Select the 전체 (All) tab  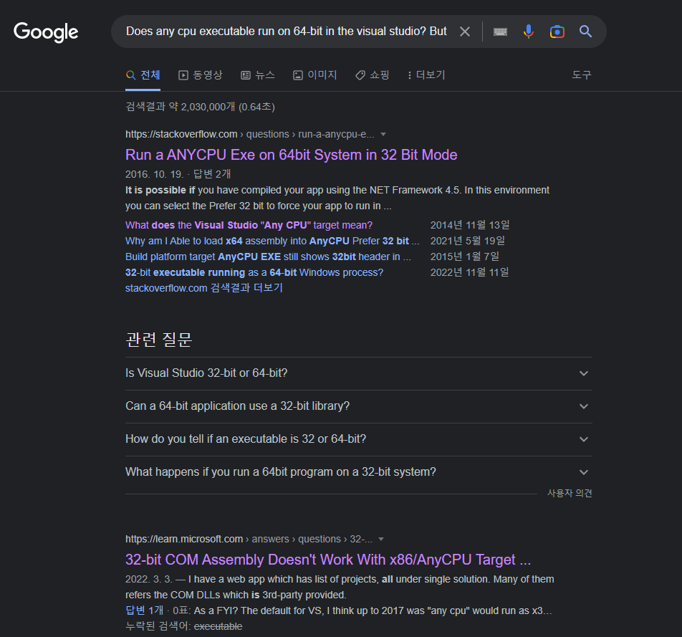pyautogui.click(x=143, y=75)
